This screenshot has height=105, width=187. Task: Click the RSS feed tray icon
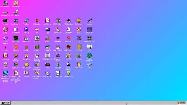click(179, 103)
